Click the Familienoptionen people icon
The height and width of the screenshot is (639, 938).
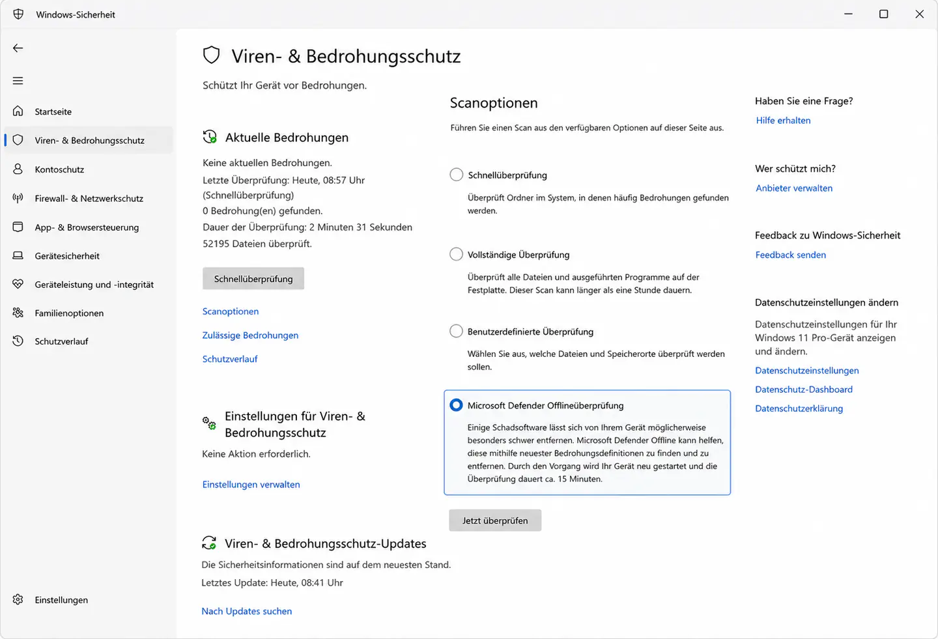[x=18, y=313]
